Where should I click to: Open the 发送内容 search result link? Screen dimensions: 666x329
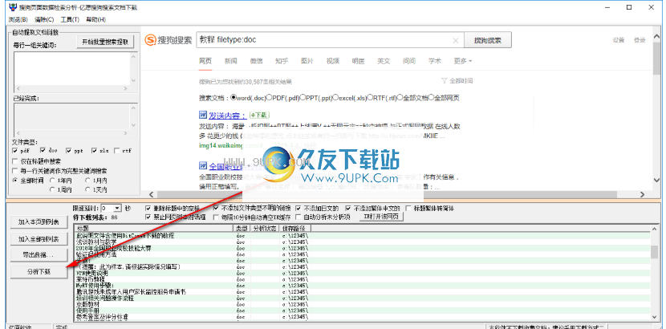tap(227, 115)
